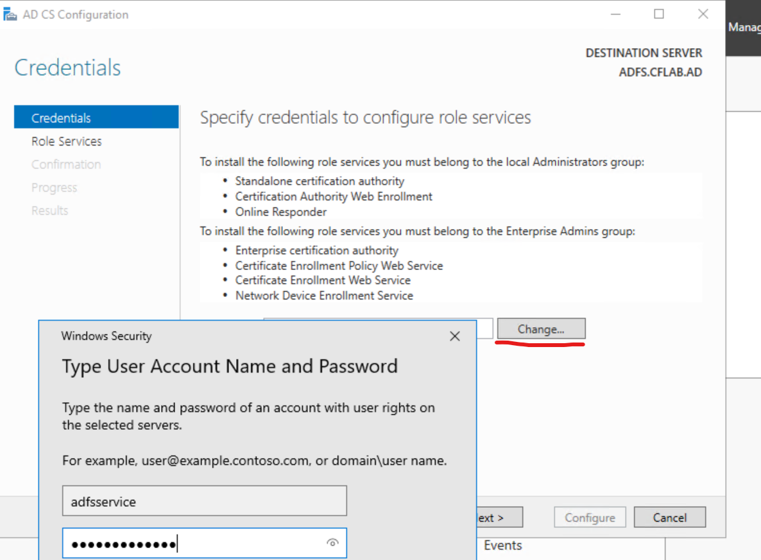Reveal the password with the eye icon
761x560 pixels.
332,543
